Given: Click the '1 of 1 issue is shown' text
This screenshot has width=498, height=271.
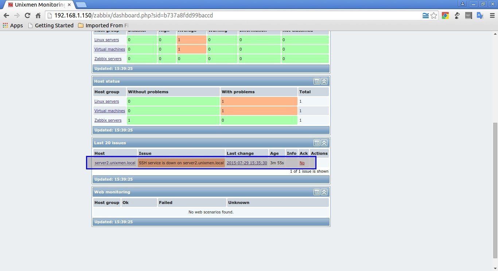Looking at the screenshot, I should [x=309, y=171].
